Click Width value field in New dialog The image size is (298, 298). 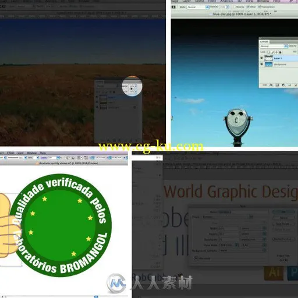(x=229, y=228)
